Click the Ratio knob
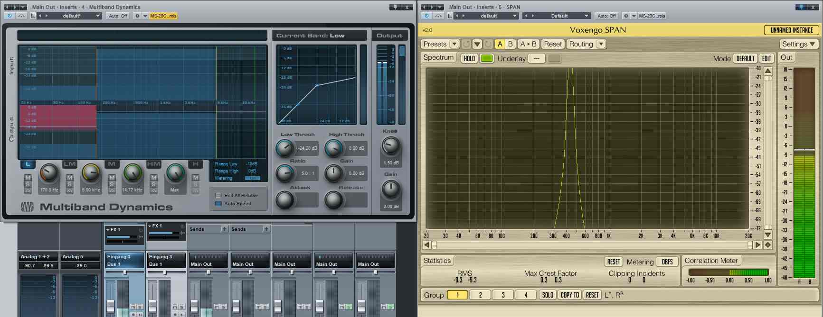This screenshot has width=823, height=317. click(x=285, y=173)
